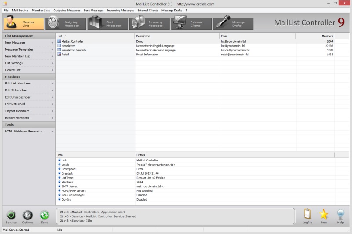Click Message Templates sidebar item
352x234 pixels.
(29, 49)
